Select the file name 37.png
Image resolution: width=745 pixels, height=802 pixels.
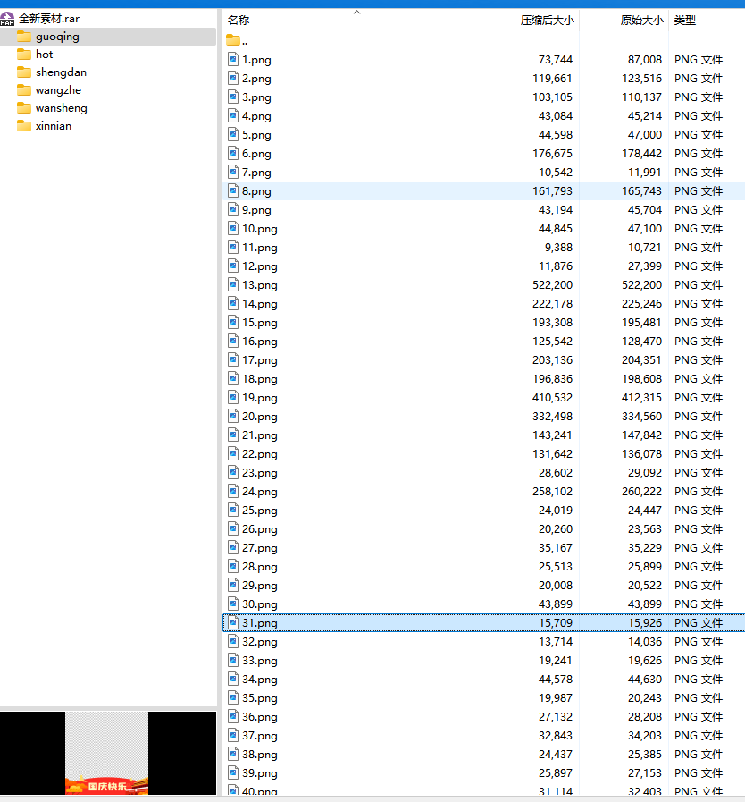click(260, 736)
